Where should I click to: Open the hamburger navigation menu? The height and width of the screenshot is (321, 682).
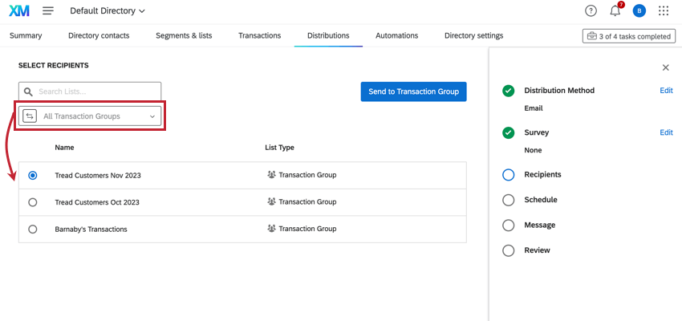click(48, 11)
